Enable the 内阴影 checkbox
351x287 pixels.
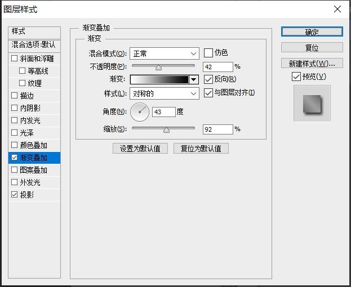(x=14, y=107)
